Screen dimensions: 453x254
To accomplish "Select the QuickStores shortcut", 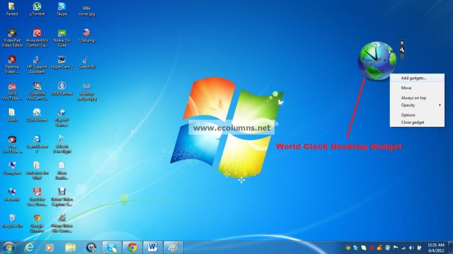I will [x=37, y=115].
